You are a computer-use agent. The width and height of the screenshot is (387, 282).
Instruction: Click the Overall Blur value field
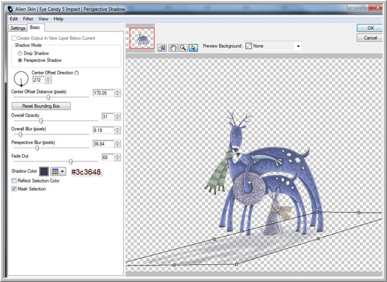pos(104,130)
